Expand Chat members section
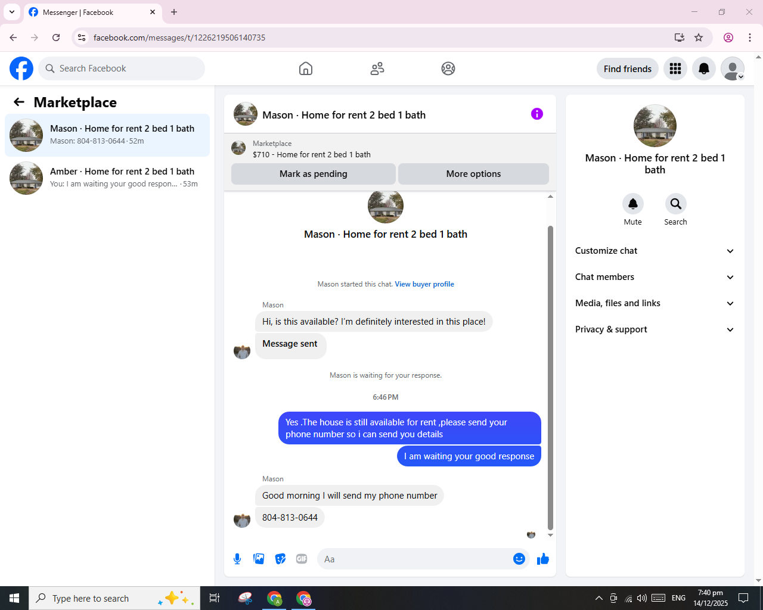 click(655, 277)
